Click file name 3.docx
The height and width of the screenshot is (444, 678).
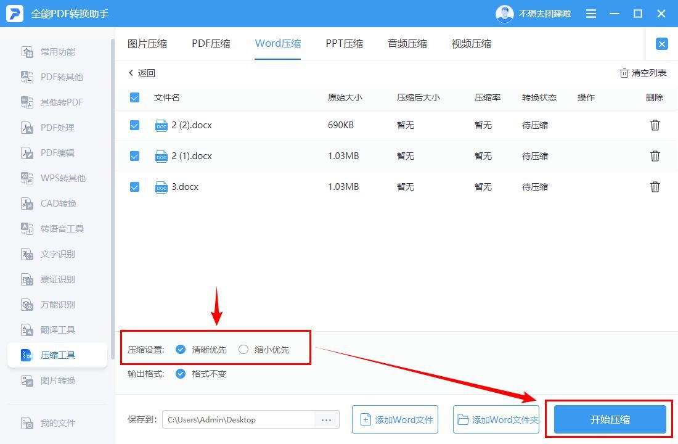pyautogui.click(x=185, y=186)
